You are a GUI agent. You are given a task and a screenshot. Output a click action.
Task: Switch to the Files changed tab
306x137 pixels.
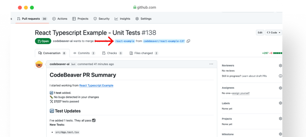(144, 53)
